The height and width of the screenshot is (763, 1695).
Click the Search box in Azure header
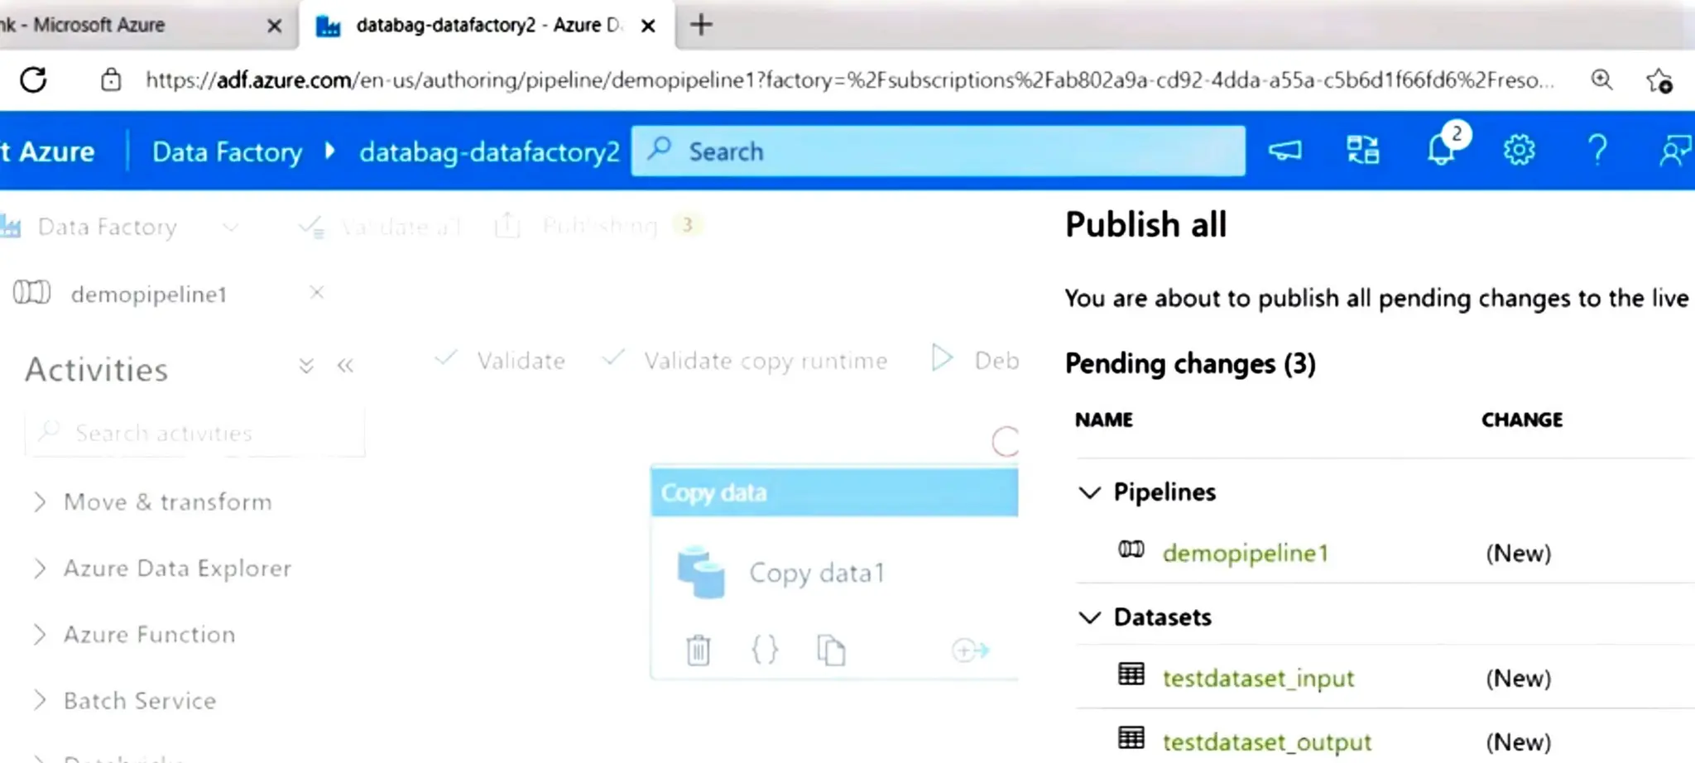[x=938, y=151]
